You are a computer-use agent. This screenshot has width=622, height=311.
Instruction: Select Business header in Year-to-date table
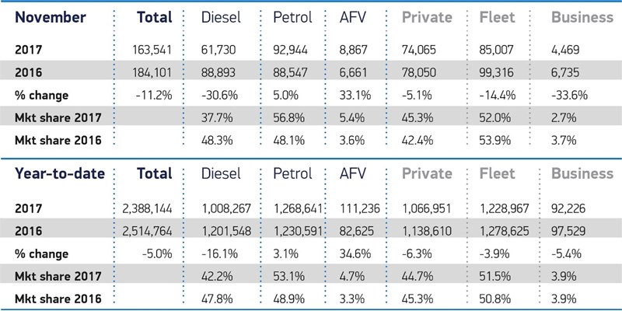point(581,173)
